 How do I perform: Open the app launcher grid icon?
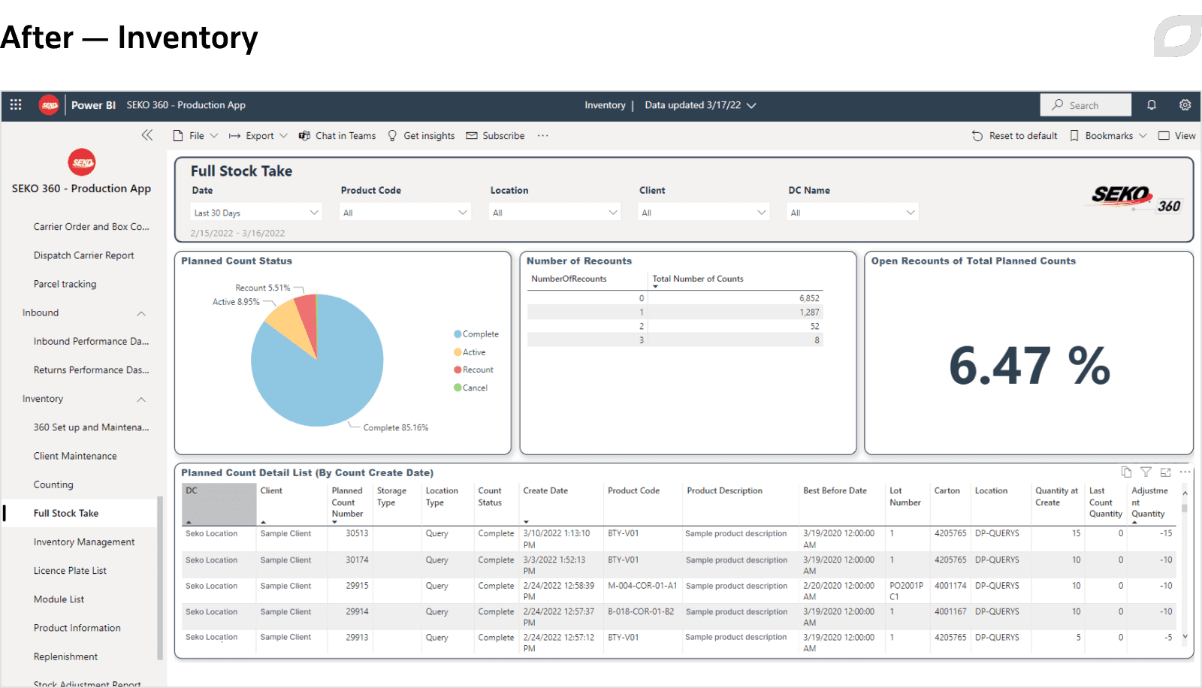click(16, 105)
